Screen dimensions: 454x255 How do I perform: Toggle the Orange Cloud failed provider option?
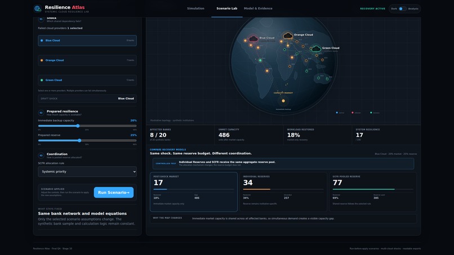[x=87, y=60]
